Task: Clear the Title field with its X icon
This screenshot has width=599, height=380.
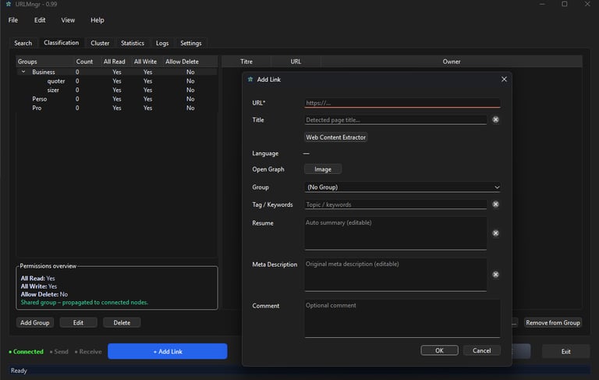Action: [495, 119]
